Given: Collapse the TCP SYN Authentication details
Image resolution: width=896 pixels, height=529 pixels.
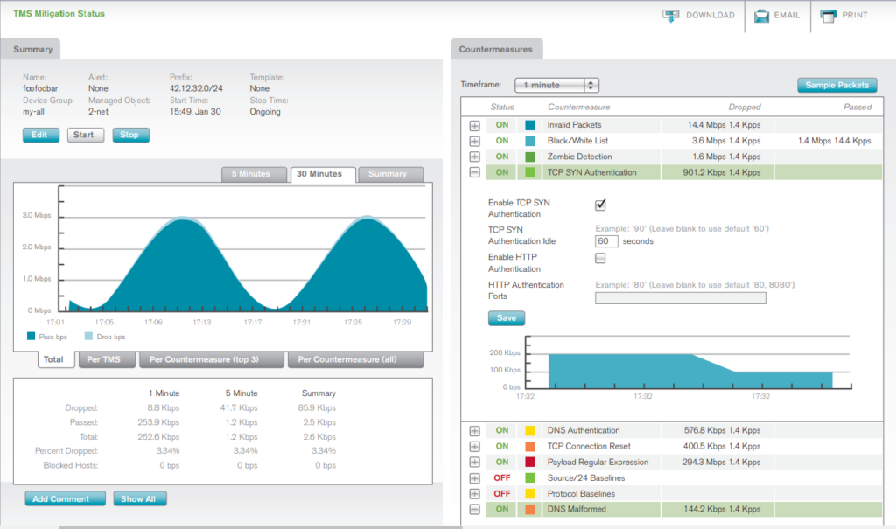Looking at the screenshot, I should point(473,172).
